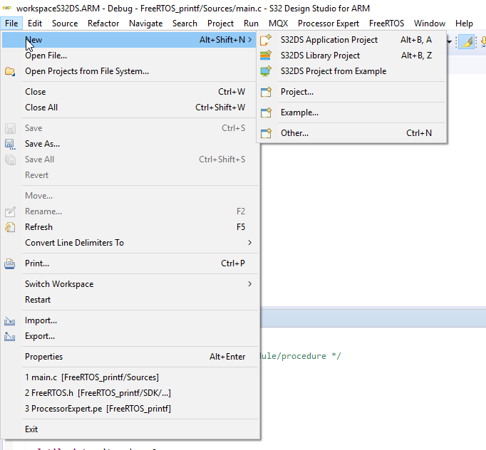Expand the Switch Workspace submenu
The height and width of the screenshot is (450, 486).
[x=250, y=283]
